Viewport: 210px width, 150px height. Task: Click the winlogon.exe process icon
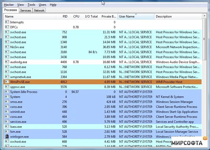(x=7, y=136)
